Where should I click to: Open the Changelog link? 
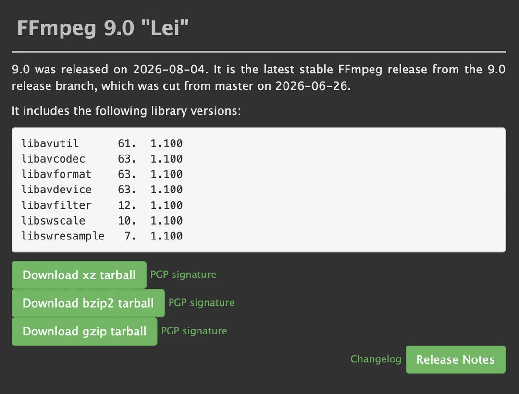click(x=376, y=359)
